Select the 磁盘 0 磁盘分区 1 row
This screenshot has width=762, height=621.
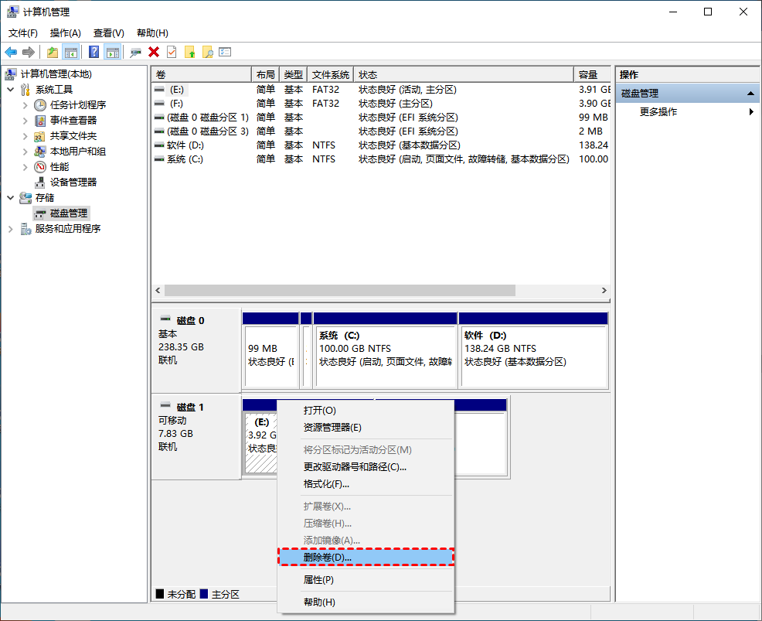[x=381, y=118]
